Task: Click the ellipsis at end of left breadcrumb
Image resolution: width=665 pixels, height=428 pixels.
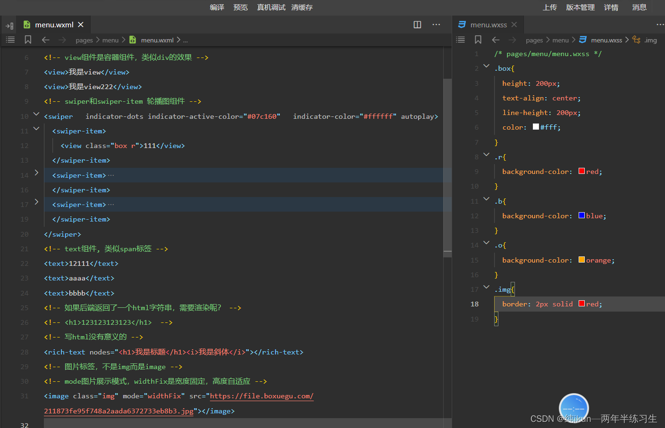Action: (x=185, y=41)
